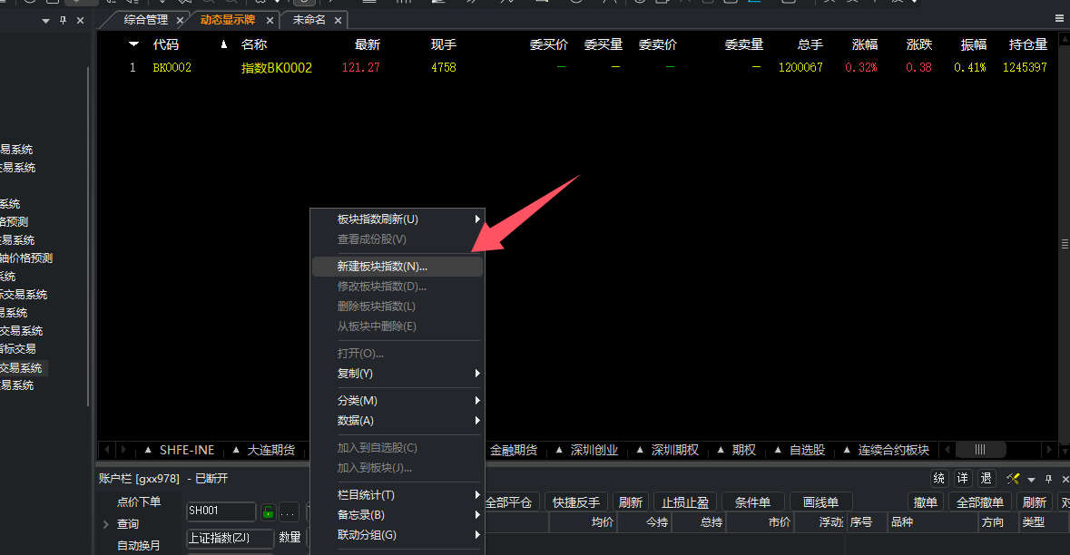Open the account bar options dropdown arrow
Viewport: 1070px width, 555px height.
[1031, 480]
